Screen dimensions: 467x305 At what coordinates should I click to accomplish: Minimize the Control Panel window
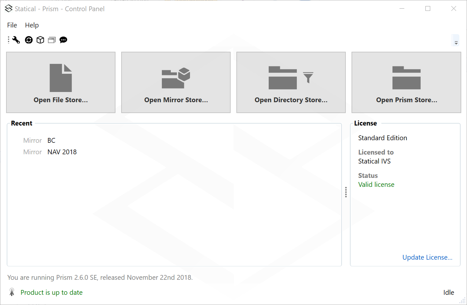click(402, 9)
